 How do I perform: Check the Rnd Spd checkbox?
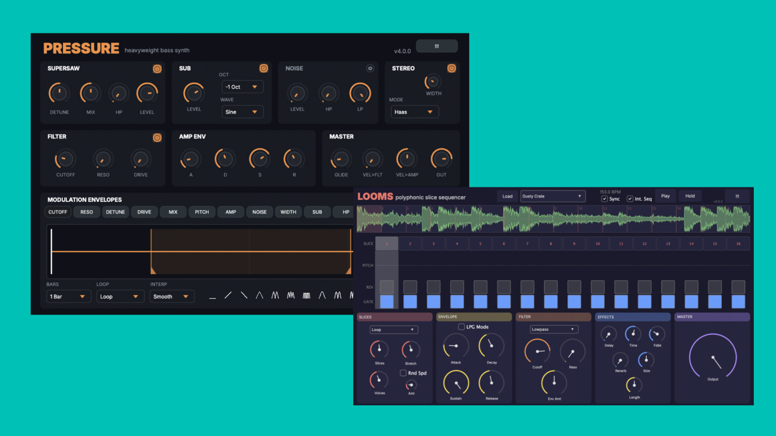point(402,373)
